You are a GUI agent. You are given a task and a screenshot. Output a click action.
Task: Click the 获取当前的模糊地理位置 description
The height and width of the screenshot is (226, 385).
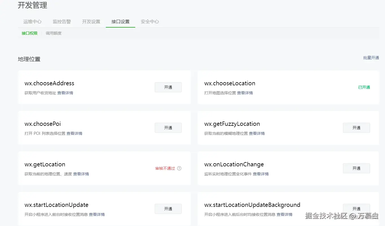click(226, 133)
